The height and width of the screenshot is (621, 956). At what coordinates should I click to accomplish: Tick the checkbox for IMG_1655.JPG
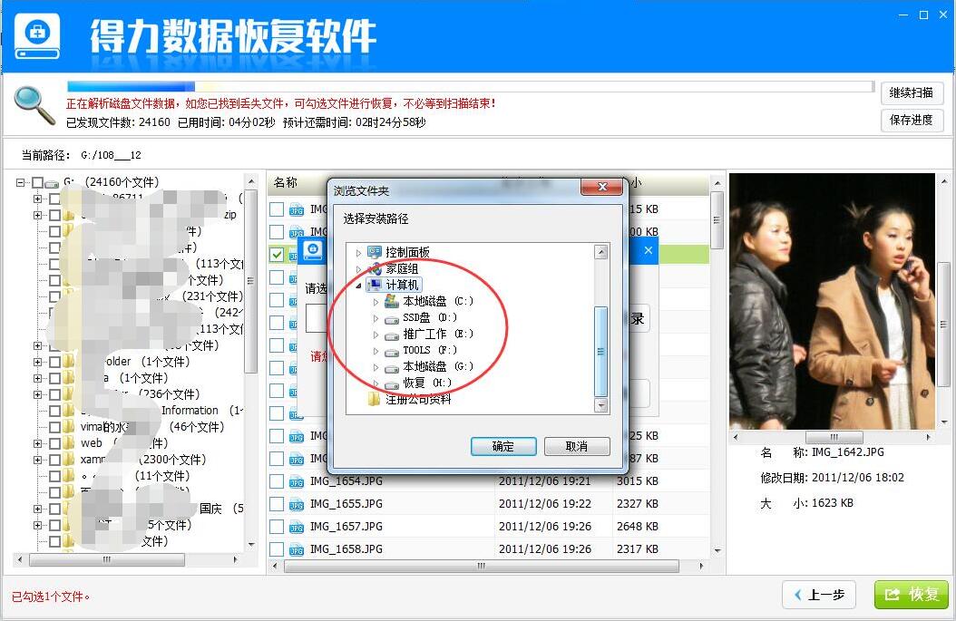(x=277, y=504)
